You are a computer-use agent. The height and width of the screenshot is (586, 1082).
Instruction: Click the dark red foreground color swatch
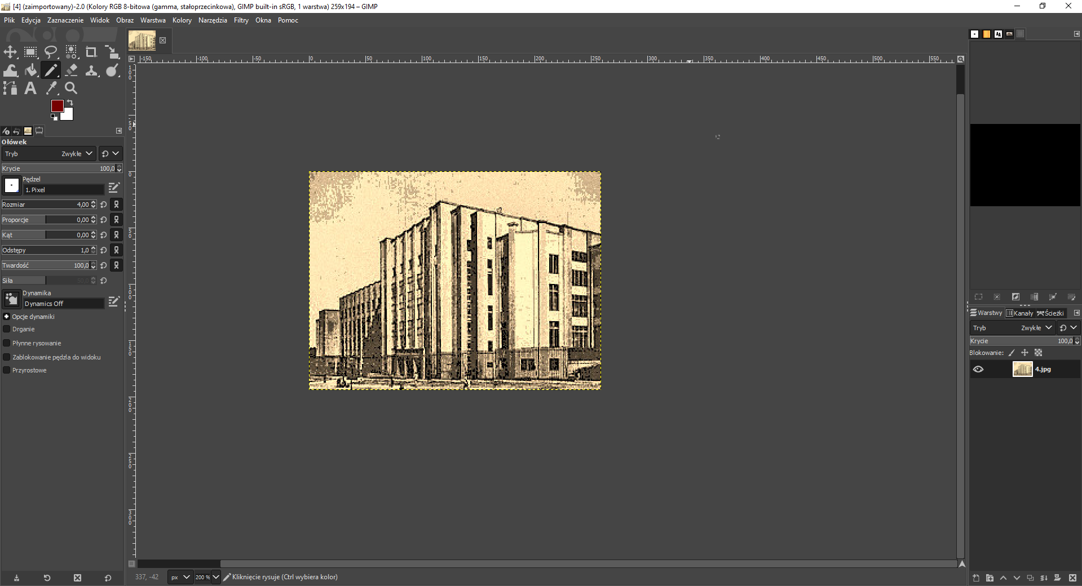tap(57, 106)
